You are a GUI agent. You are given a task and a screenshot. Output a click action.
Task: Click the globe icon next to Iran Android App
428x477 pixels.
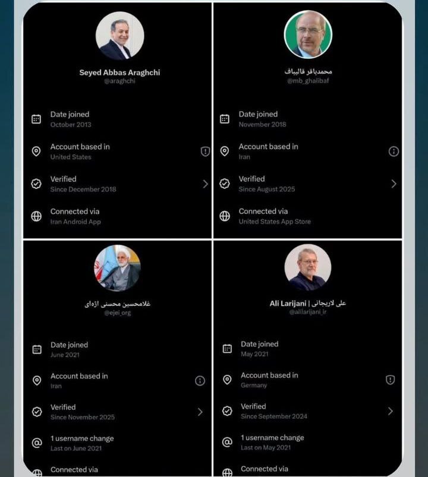pos(36,216)
